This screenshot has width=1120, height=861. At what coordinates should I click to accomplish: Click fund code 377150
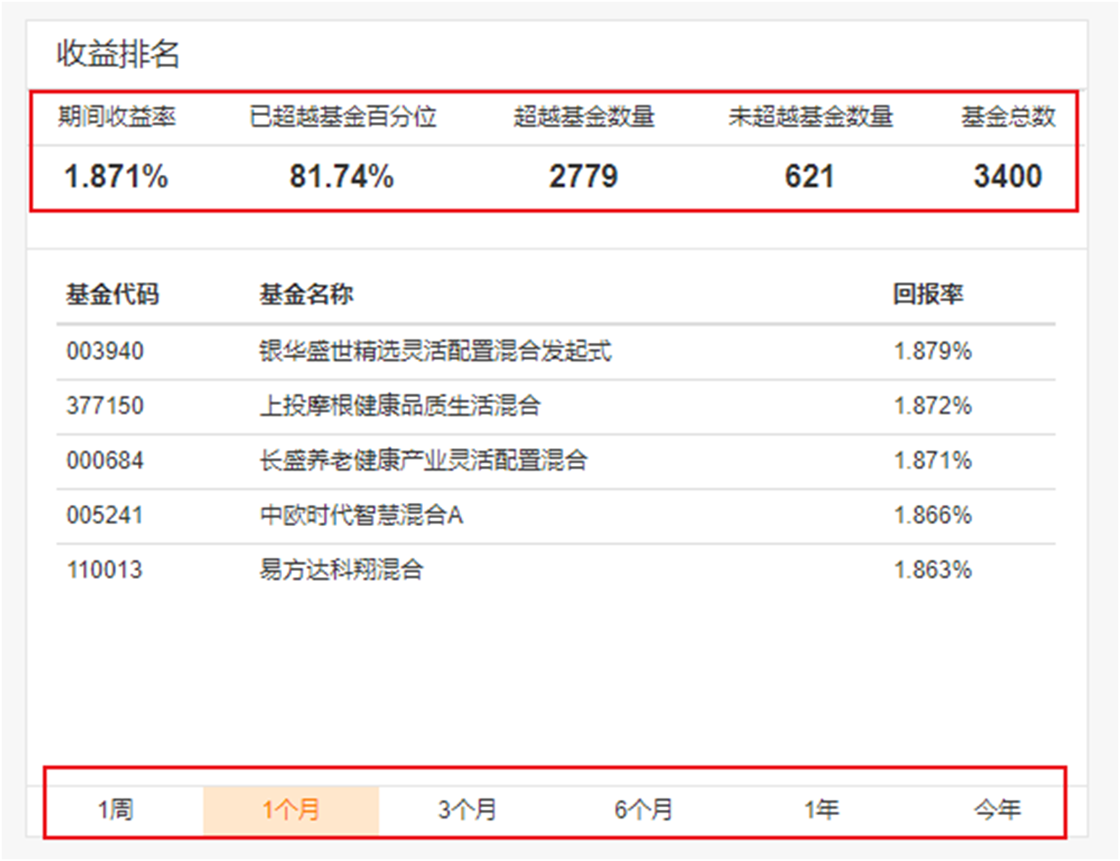[105, 407]
